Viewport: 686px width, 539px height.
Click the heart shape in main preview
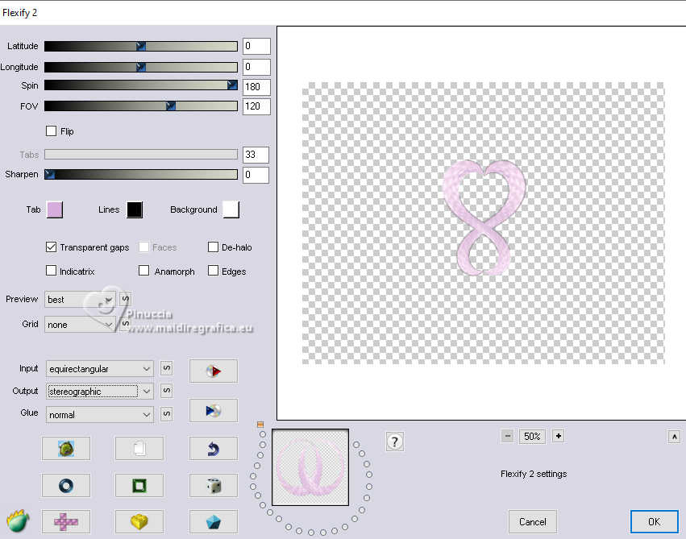[484, 218]
